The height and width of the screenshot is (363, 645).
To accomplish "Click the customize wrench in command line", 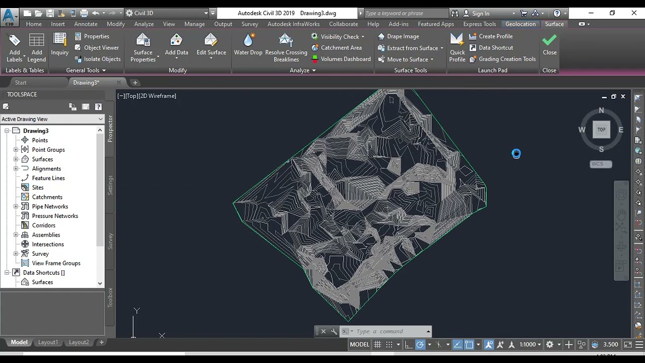I will click(x=334, y=331).
